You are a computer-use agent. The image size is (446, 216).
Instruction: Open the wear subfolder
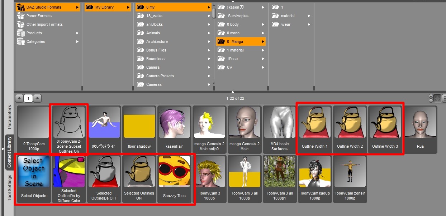291,24
